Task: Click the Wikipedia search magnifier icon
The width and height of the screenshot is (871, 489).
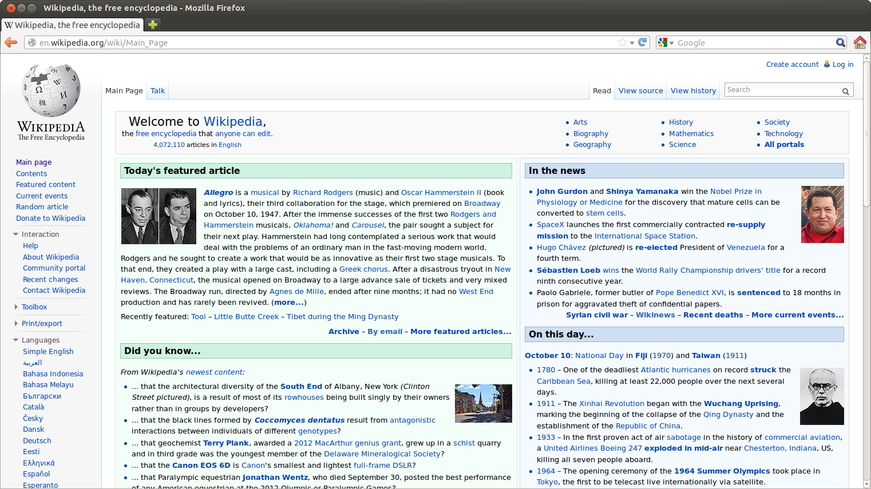Action: pyautogui.click(x=845, y=90)
